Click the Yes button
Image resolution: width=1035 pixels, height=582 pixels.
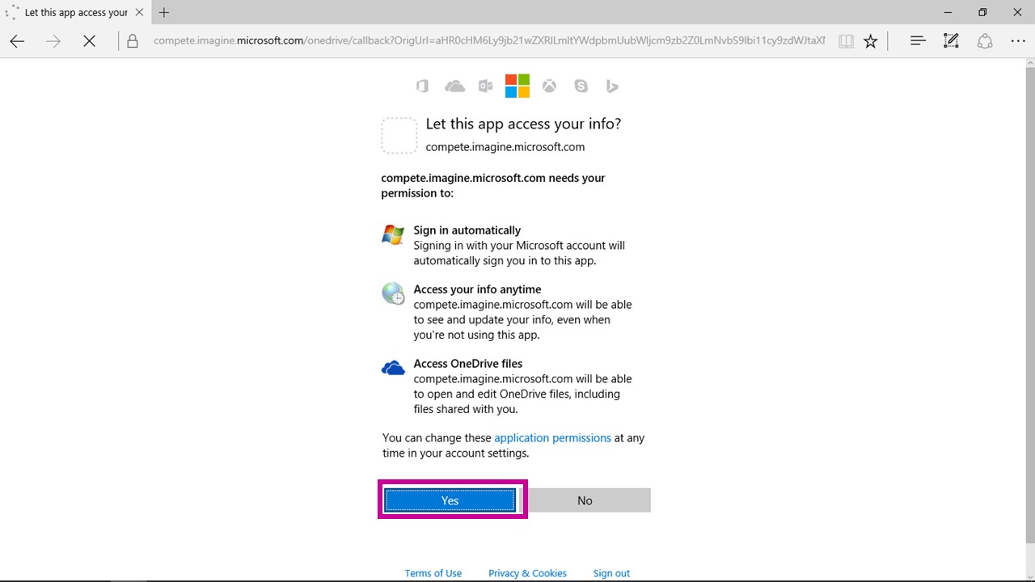coord(450,500)
